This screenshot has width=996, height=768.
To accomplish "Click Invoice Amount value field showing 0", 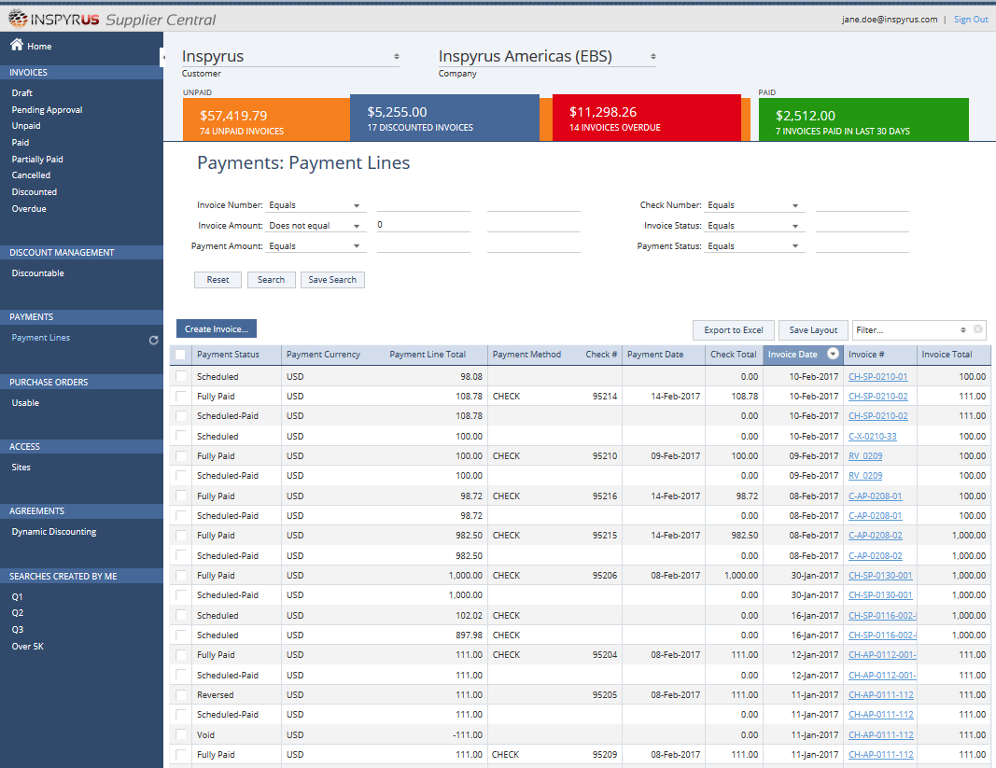I will pyautogui.click(x=423, y=225).
